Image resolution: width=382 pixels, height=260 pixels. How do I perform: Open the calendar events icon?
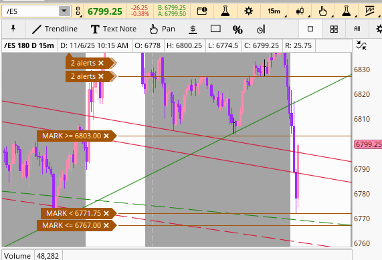coord(202,11)
